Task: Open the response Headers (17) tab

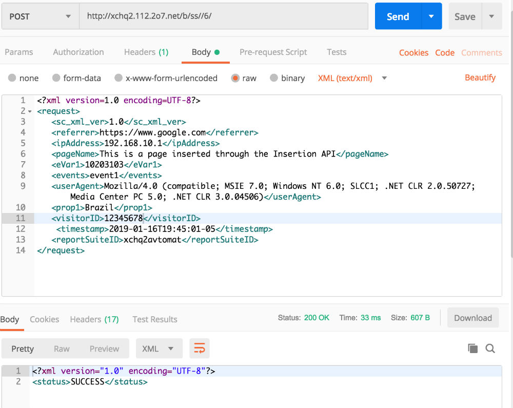Action: click(x=94, y=319)
